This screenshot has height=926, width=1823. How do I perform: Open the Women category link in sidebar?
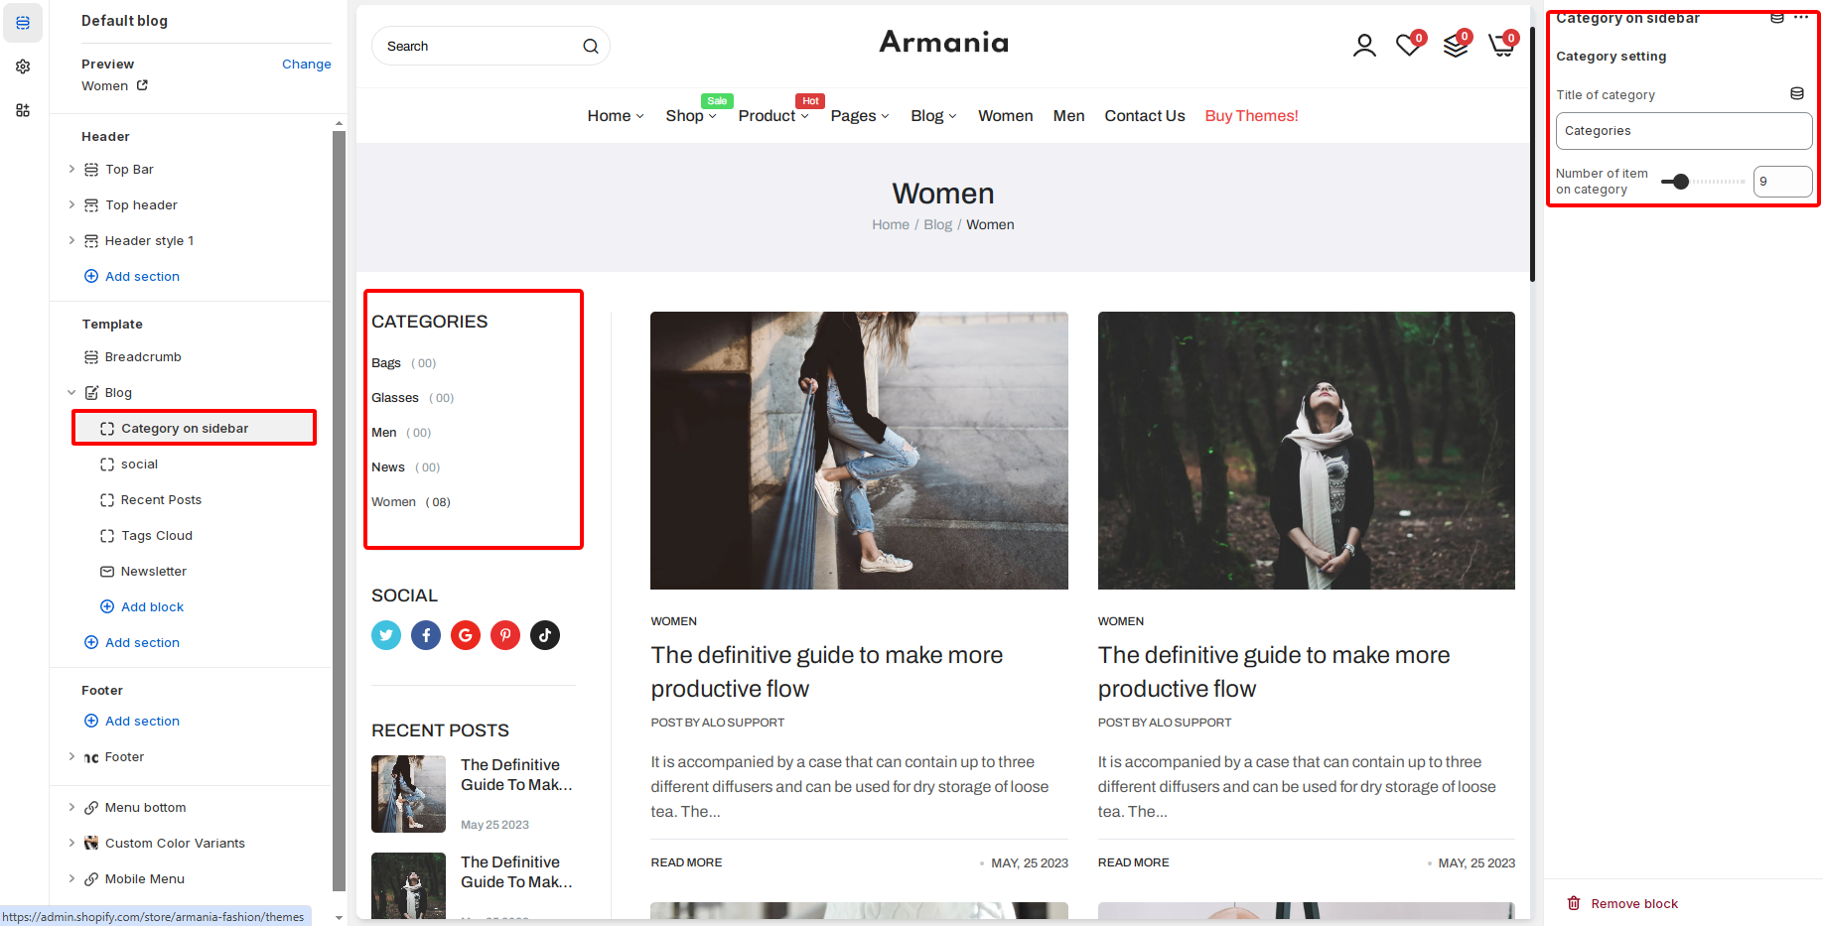[394, 502]
